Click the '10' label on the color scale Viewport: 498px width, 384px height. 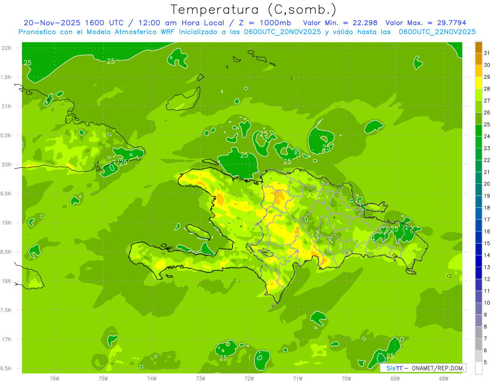tap(487, 303)
